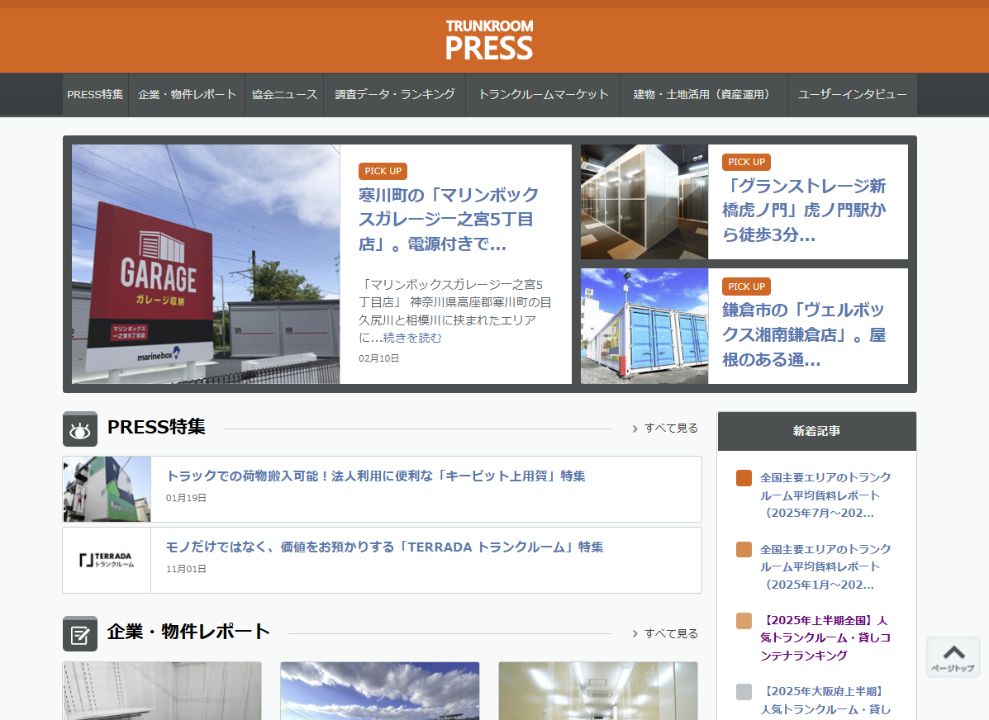
Task: Click the 新着記事 sidebar header
Action: (817, 431)
